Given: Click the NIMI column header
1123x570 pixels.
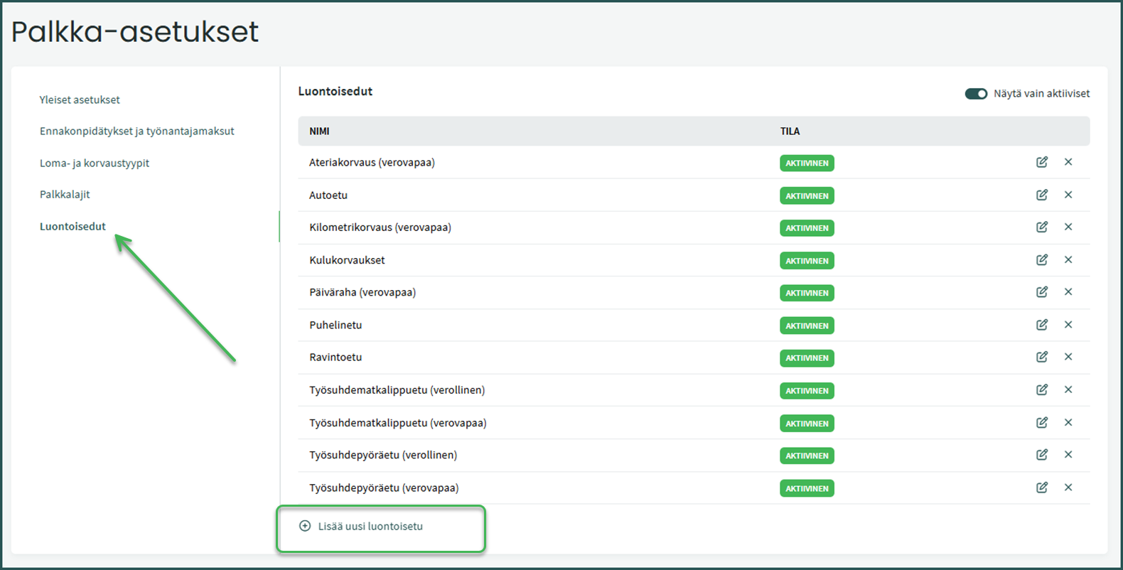Looking at the screenshot, I should (x=319, y=131).
